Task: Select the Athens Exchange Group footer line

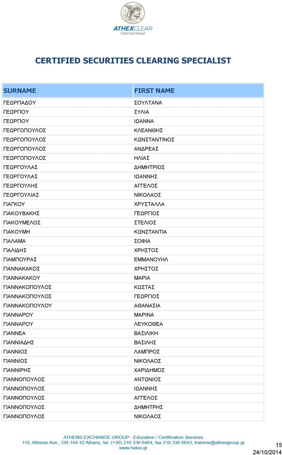Action: [133, 437]
